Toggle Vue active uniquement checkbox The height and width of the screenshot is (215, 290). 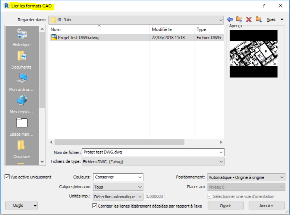click(7, 177)
